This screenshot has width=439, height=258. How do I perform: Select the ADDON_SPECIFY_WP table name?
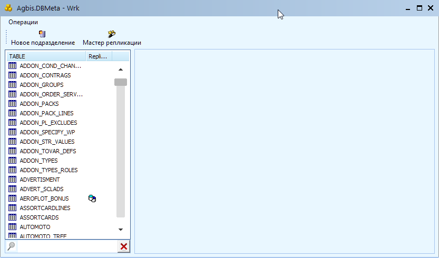click(47, 132)
